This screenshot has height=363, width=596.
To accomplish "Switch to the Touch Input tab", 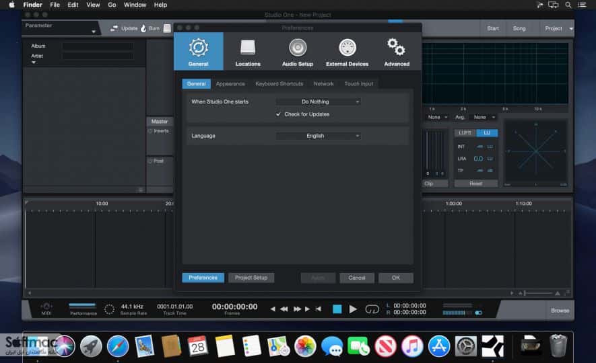I will [x=358, y=84].
